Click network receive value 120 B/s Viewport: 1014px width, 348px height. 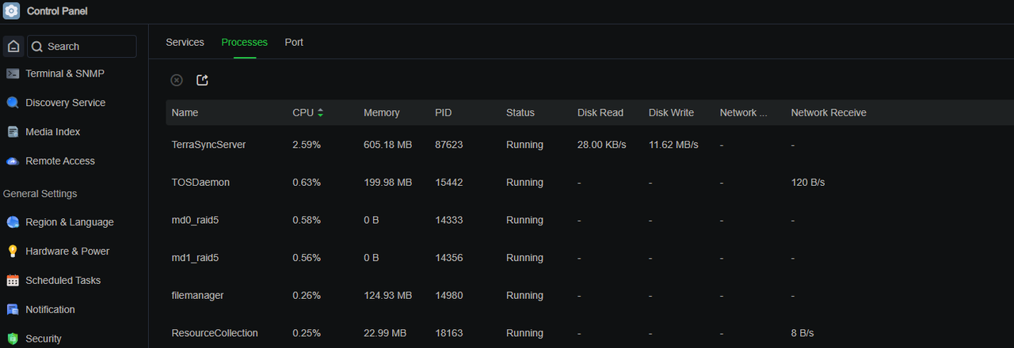[x=808, y=183]
